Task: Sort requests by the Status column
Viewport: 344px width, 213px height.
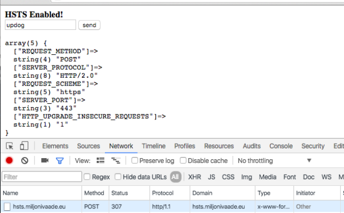Action: pos(129,193)
